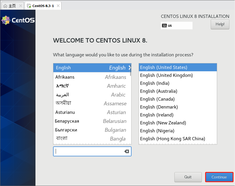Click the CentOS logo
Image resolution: width=235 pixels, height=186 pixels.
point(18,20)
